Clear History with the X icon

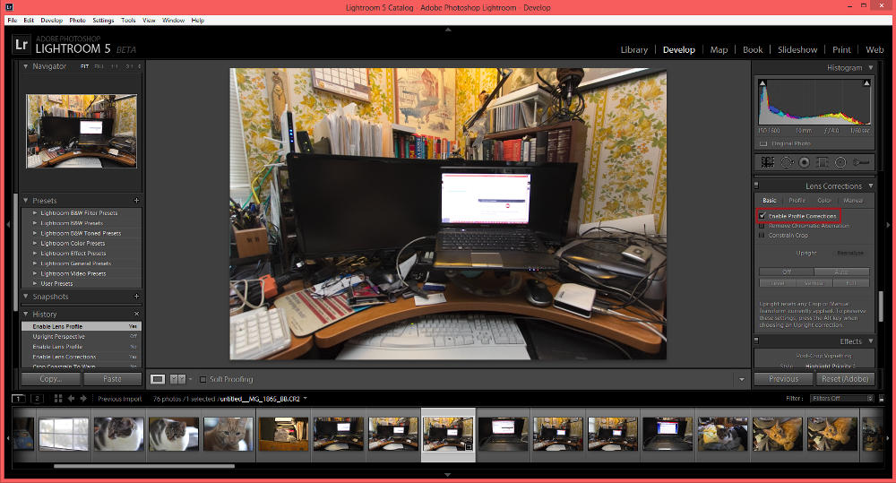click(136, 314)
